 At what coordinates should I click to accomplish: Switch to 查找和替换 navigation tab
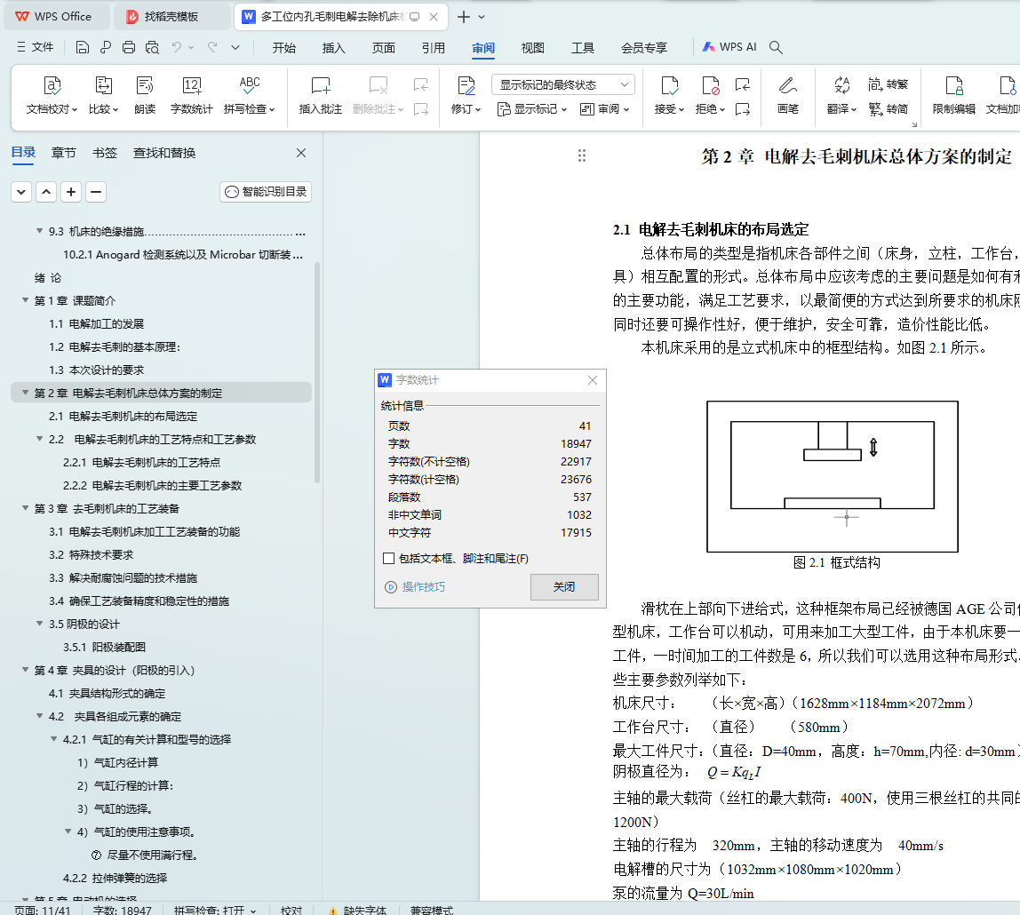click(164, 153)
